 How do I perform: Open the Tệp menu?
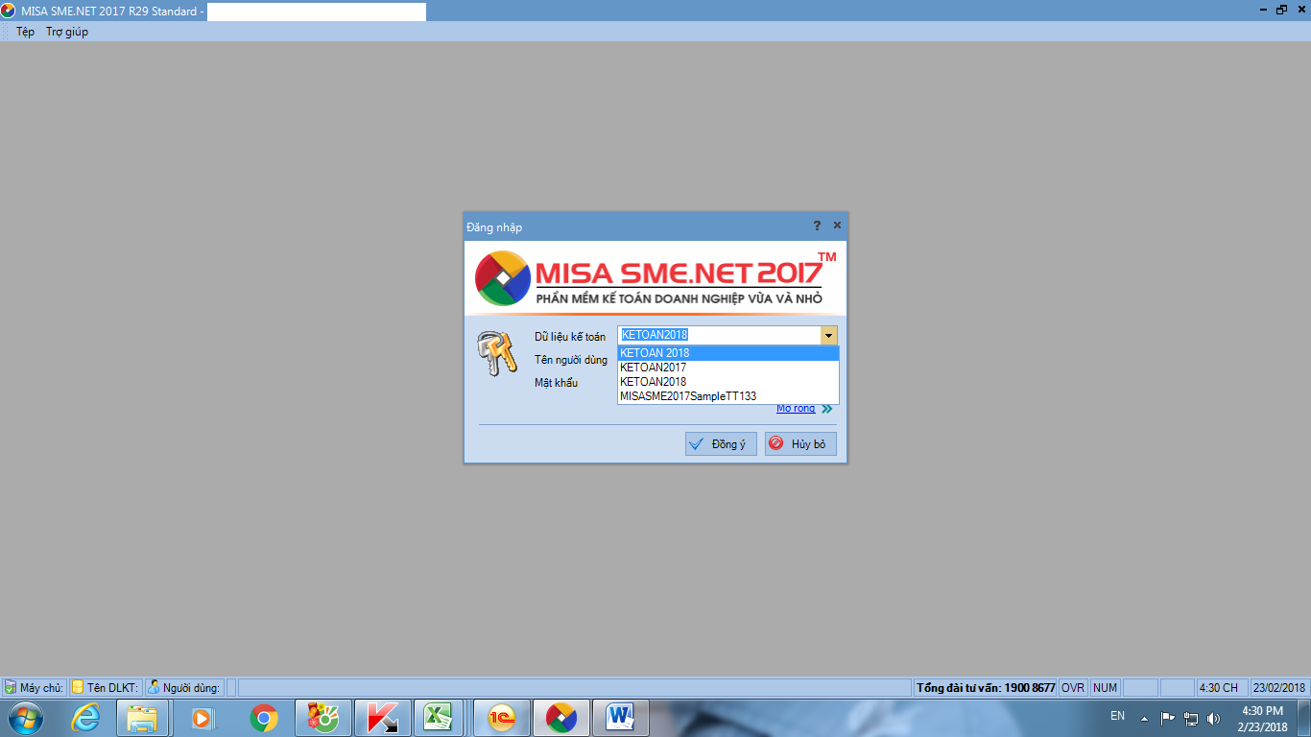[x=25, y=32]
